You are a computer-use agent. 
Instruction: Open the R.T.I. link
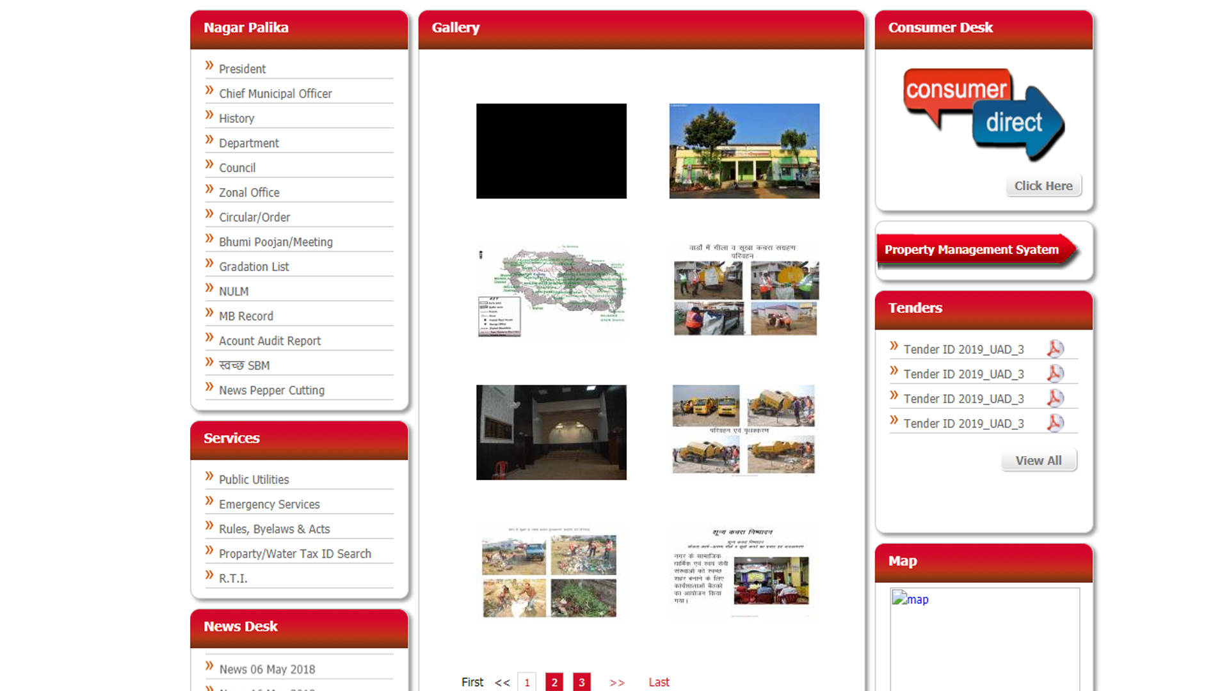[233, 579]
